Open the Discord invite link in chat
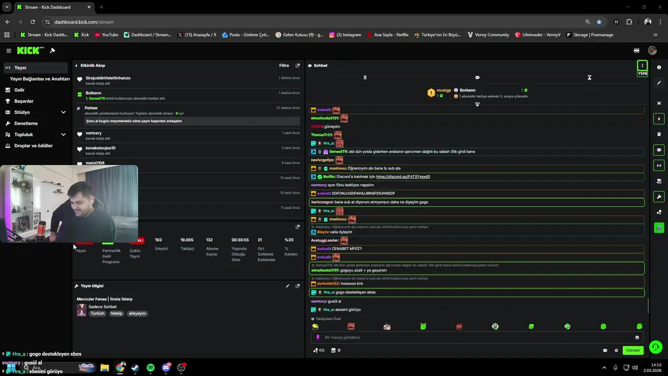This screenshot has height=376, width=668. (x=403, y=177)
